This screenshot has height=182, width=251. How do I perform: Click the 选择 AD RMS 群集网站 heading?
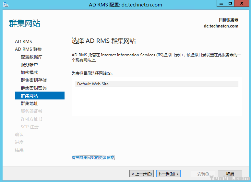pyautogui.click(x=103, y=41)
